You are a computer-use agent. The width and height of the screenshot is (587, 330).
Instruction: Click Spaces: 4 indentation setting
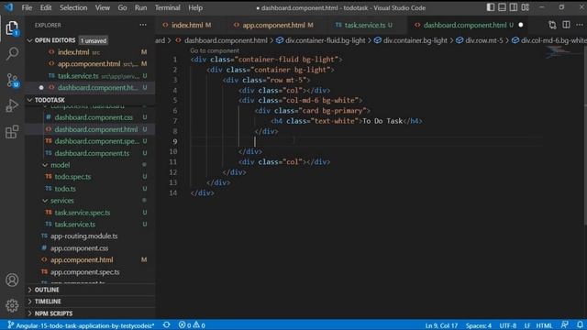[479, 325]
